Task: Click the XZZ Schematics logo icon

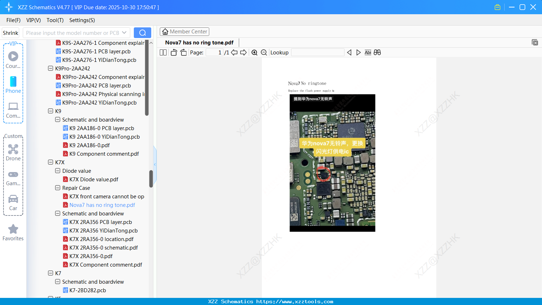Action: pyautogui.click(x=9, y=7)
